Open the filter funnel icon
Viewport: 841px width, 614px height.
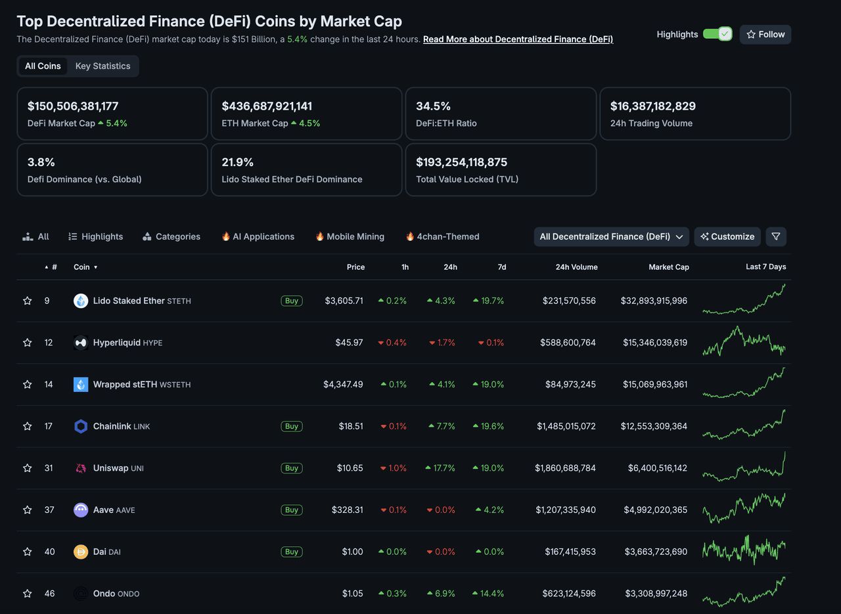776,236
